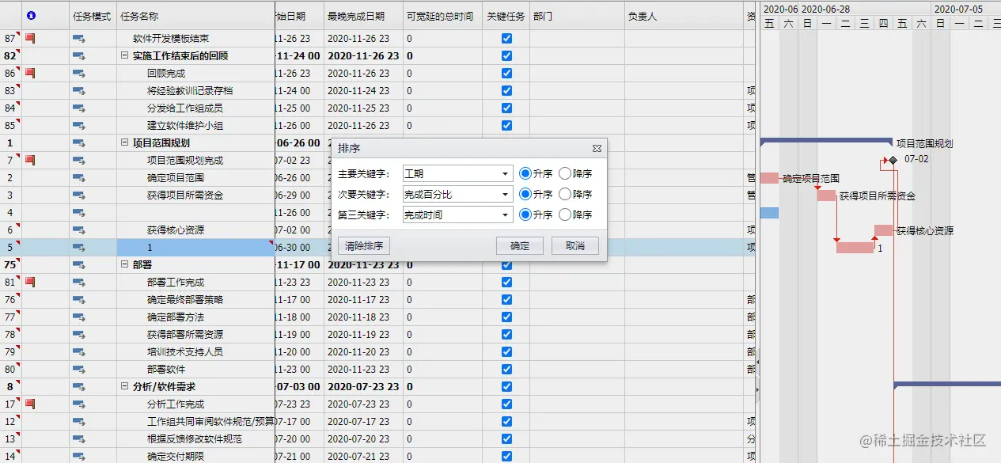The width and height of the screenshot is (1001, 463).
Task: Uncheck the 关键任务 checkbox for 建立软件维护小组
Action: coord(506,125)
